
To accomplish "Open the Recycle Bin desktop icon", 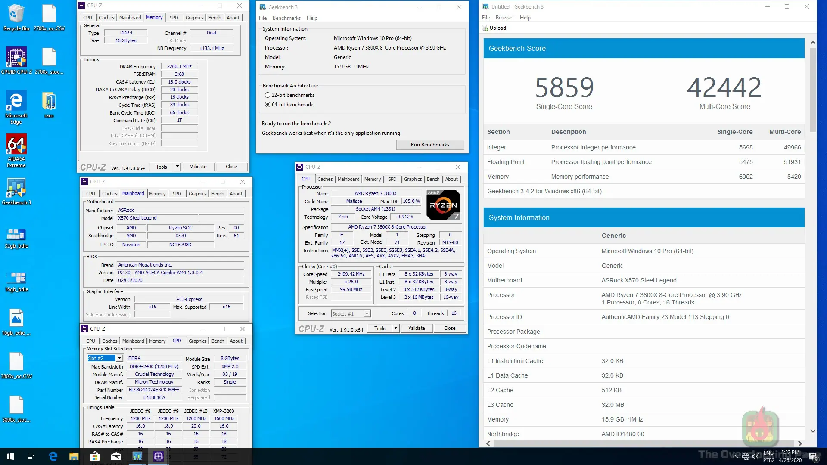I will (16, 17).
